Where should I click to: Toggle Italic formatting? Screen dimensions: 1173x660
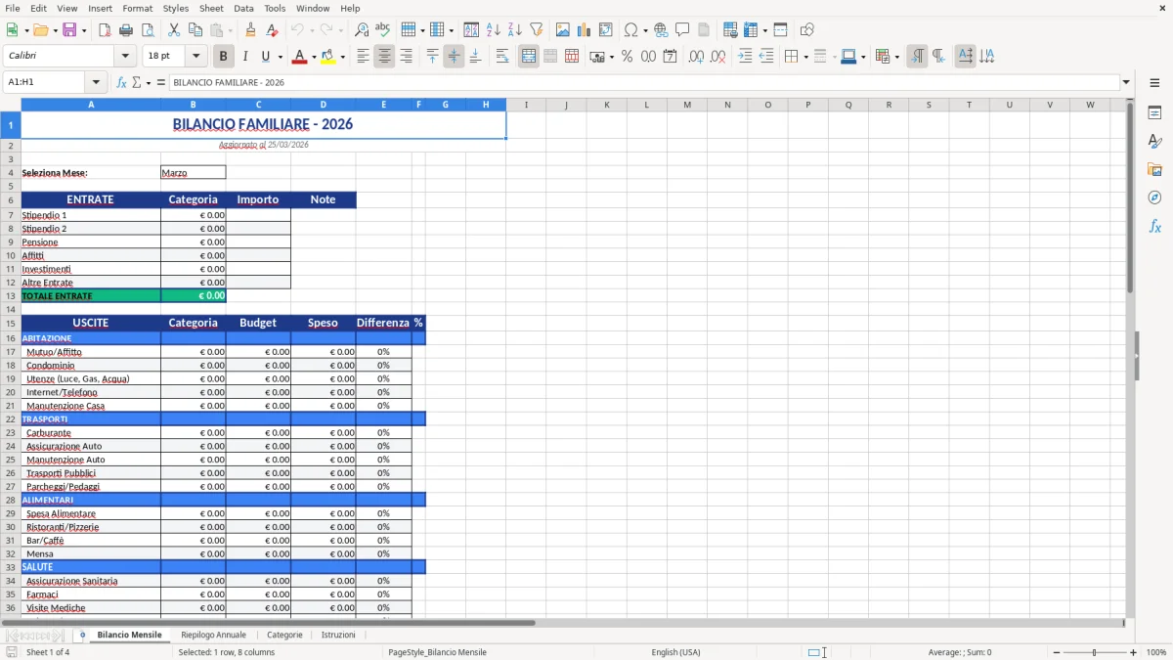point(244,57)
